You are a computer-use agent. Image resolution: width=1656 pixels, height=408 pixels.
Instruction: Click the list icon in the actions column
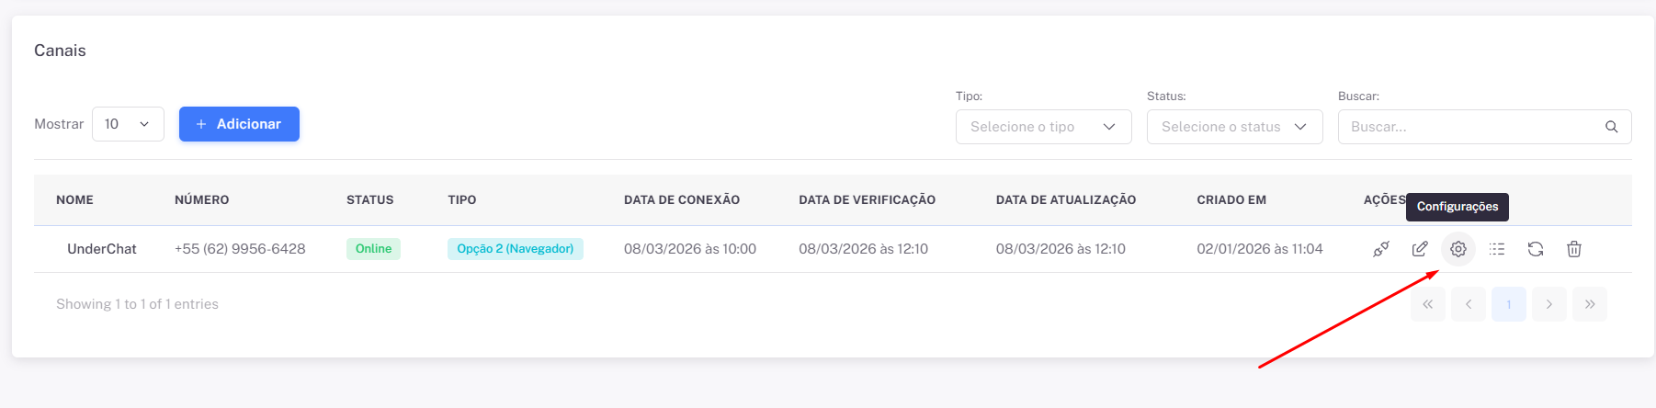point(1497,249)
